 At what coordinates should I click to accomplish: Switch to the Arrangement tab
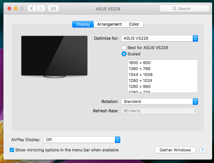point(109,24)
